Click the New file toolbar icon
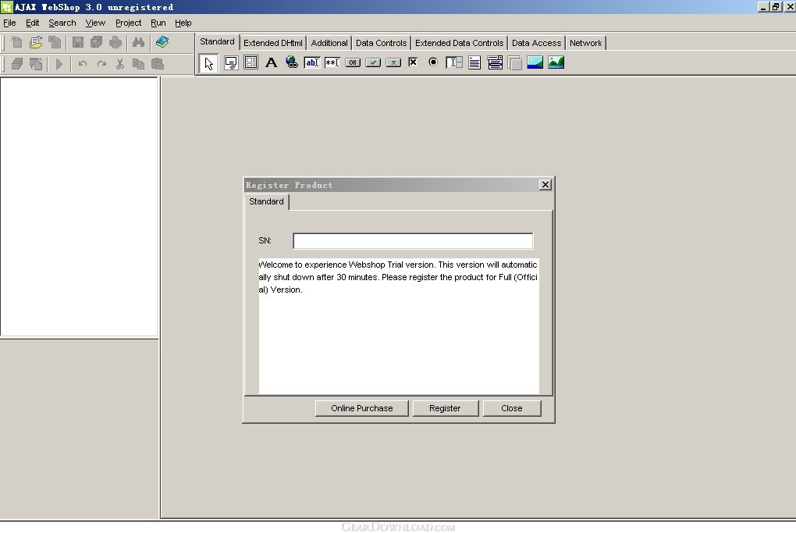Image resolution: width=796 pixels, height=533 pixels. [16, 42]
